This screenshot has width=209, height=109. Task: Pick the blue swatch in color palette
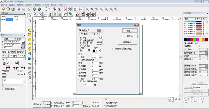[189, 39]
